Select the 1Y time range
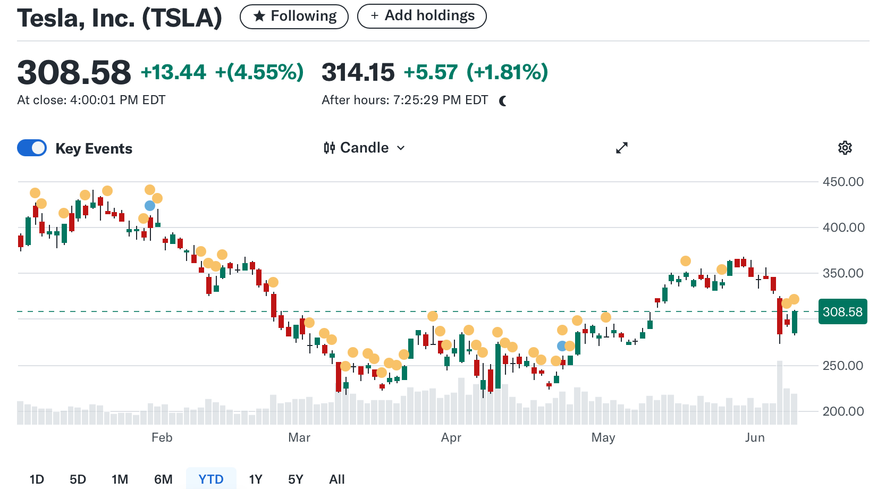877x489 pixels. point(256,479)
